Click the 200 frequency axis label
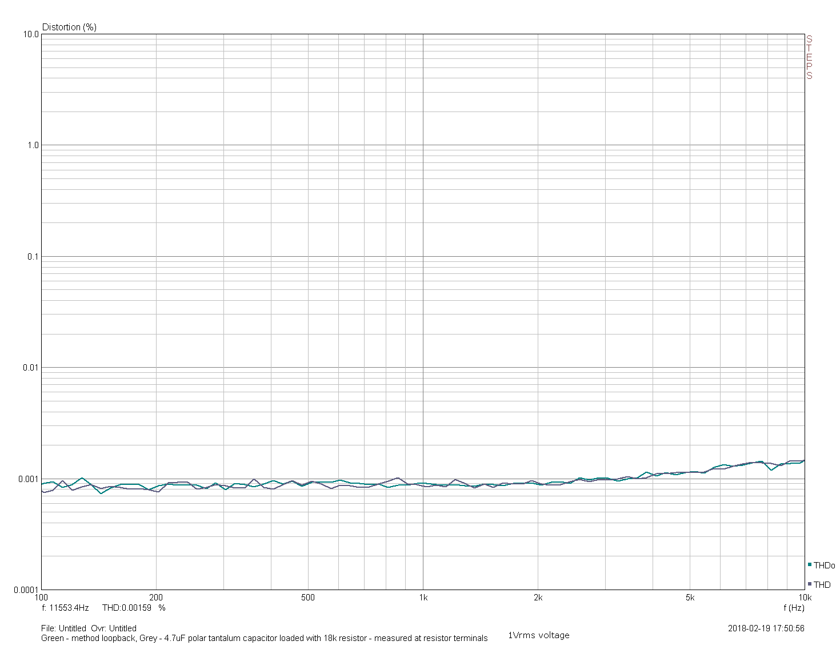 pos(156,598)
